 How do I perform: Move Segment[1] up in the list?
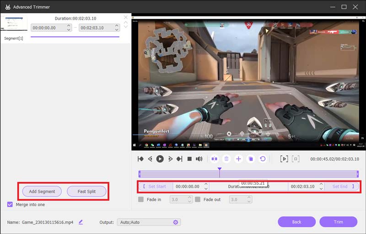pos(125,23)
